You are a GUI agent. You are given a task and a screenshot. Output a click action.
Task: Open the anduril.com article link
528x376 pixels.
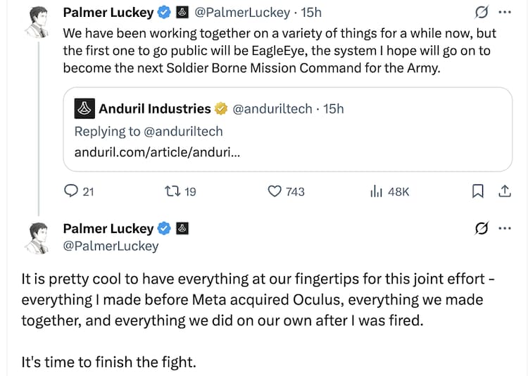coord(156,152)
